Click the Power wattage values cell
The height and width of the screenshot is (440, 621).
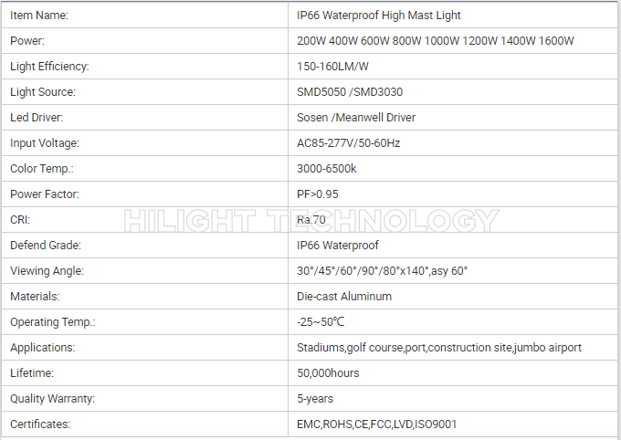(453, 41)
